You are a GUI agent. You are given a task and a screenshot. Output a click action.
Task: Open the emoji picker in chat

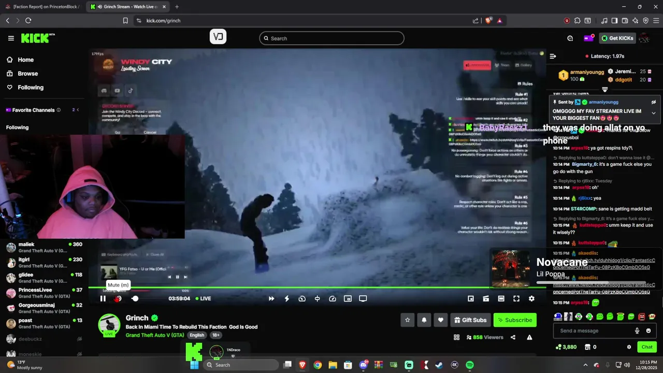click(648, 331)
